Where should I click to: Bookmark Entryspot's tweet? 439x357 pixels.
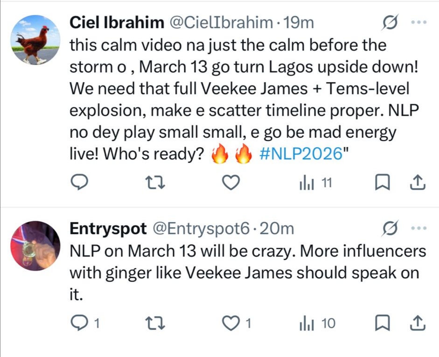[x=382, y=323]
